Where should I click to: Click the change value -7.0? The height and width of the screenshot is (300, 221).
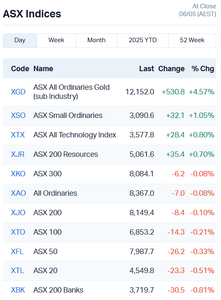[178, 193]
